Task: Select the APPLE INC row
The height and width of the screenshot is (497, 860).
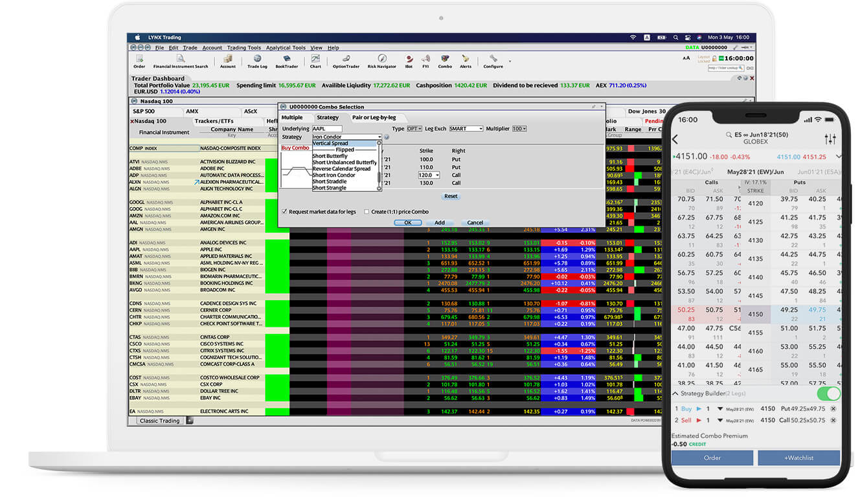Action: (395, 249)
